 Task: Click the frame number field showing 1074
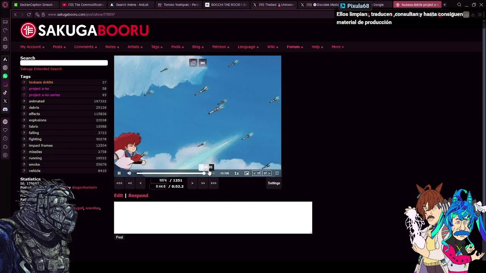160,180
